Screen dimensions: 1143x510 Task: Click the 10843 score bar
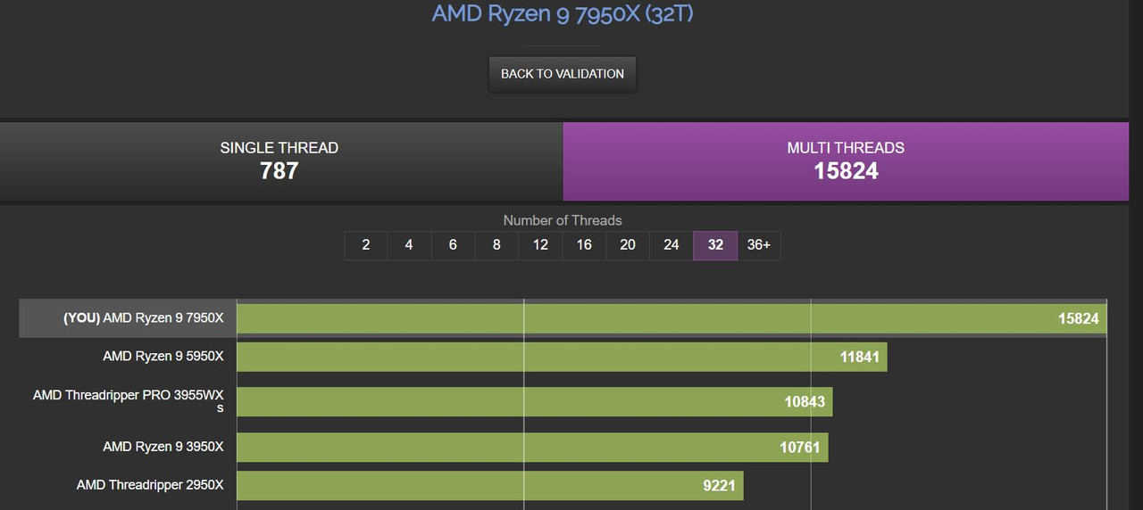pos(534,402)
